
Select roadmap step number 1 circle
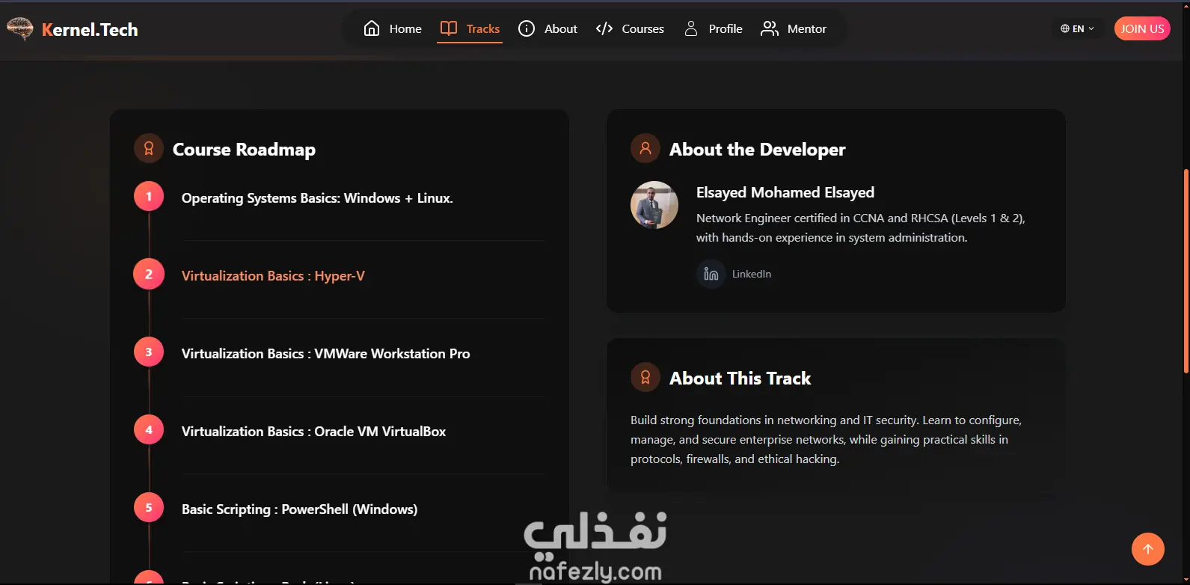click(x=149, y=197)
